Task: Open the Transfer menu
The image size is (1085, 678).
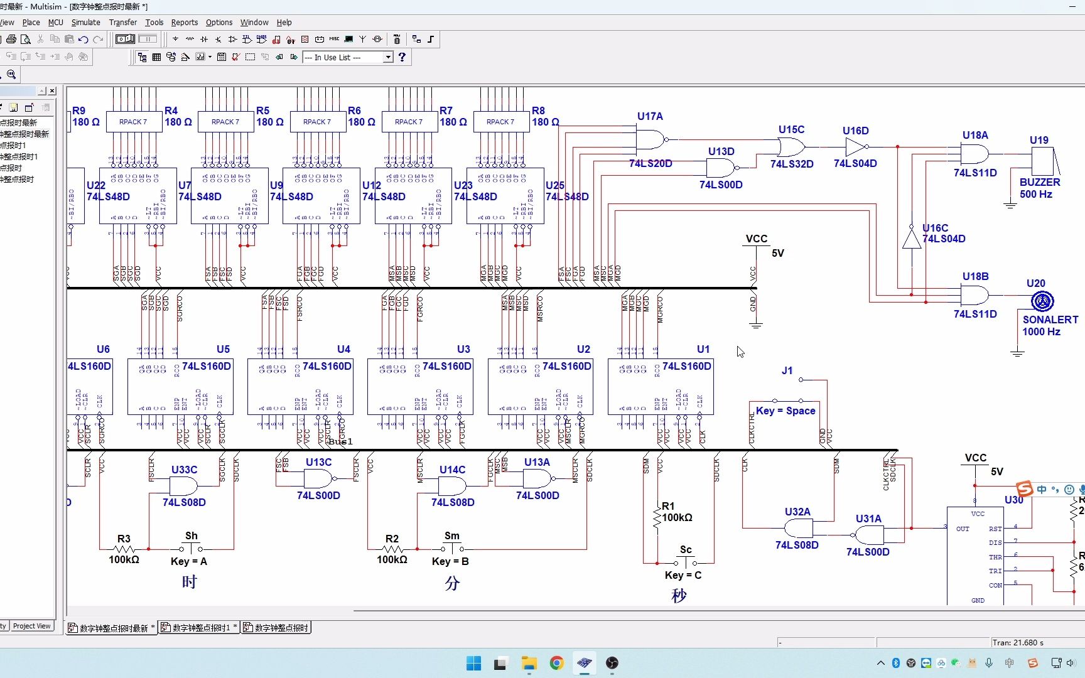Action: point(122,22)
